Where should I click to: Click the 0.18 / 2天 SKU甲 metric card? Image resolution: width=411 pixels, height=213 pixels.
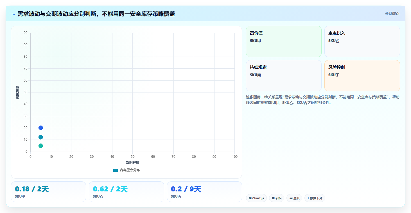tap(48, 192)
